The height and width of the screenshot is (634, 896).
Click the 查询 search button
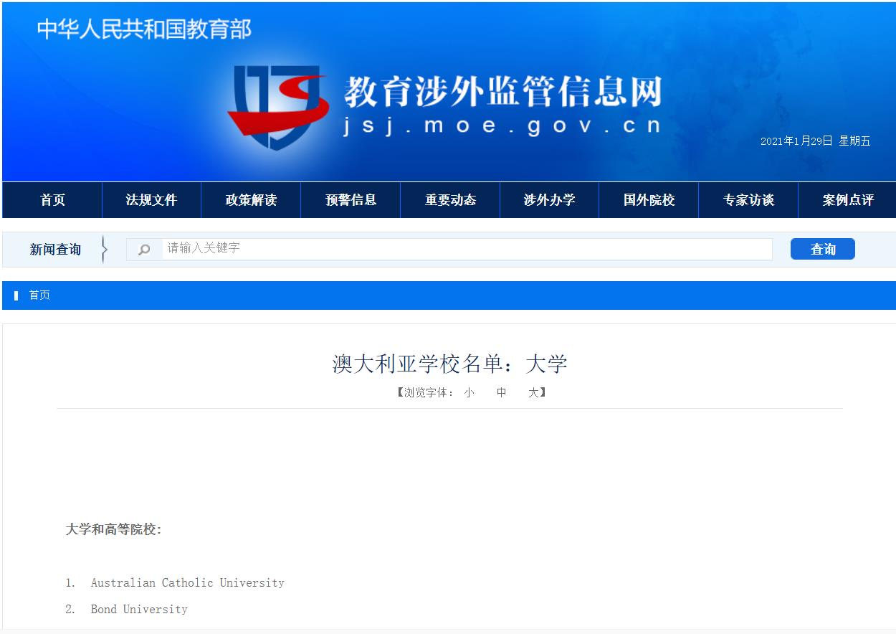(x=823, y=249)
